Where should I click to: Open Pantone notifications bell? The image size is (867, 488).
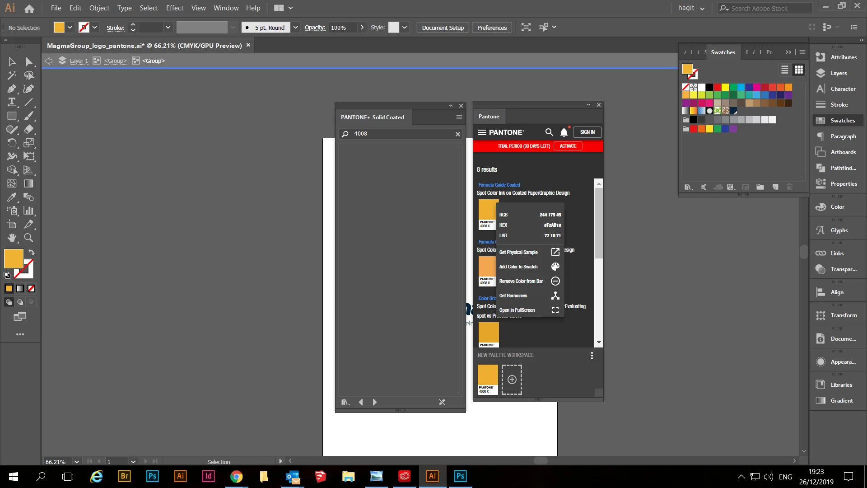(564, 132)
